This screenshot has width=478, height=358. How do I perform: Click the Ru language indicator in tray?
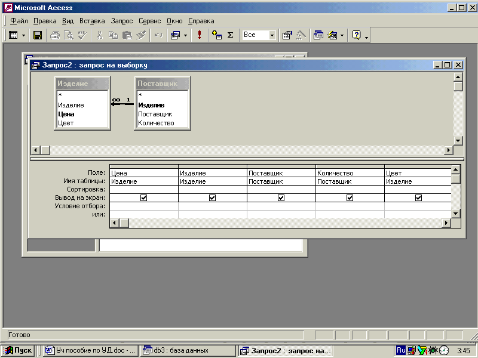click(401, 350)
